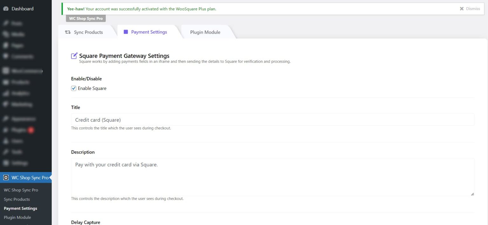Dismiss the WooSquare activation notice
Viewport: 488px width, 225px height.
(470, 9)
